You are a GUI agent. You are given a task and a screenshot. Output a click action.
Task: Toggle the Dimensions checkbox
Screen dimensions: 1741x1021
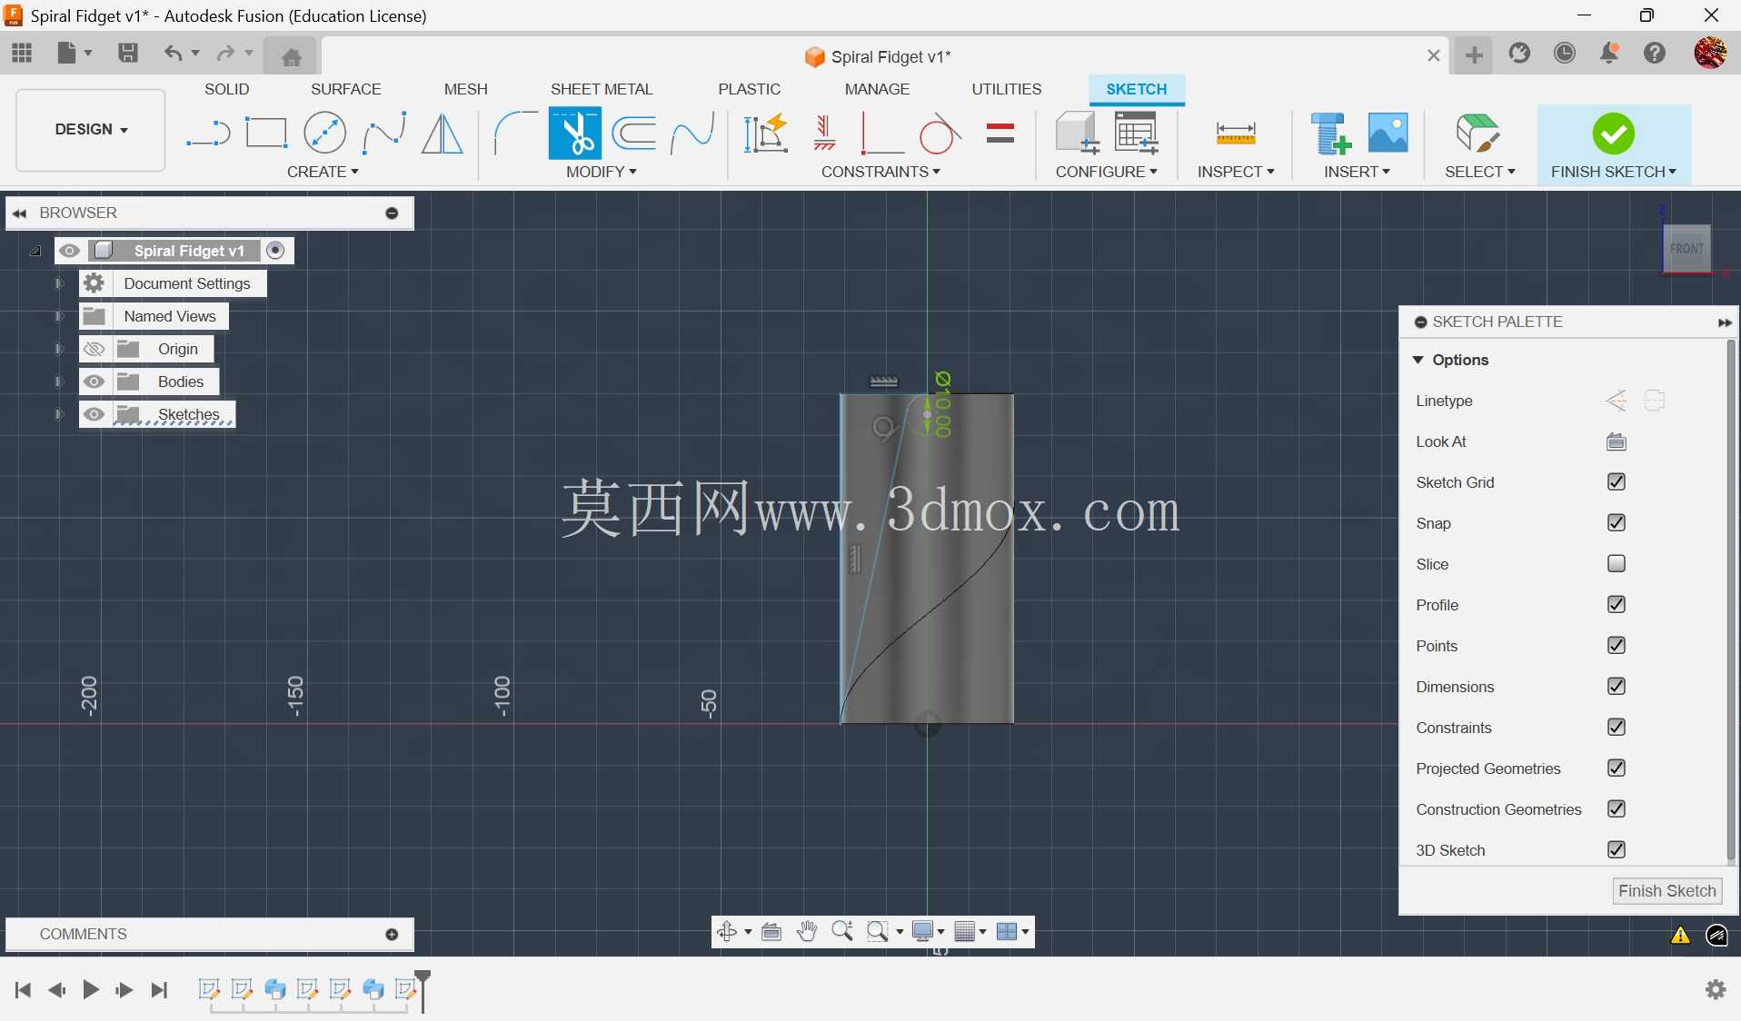coord(1616,687)
